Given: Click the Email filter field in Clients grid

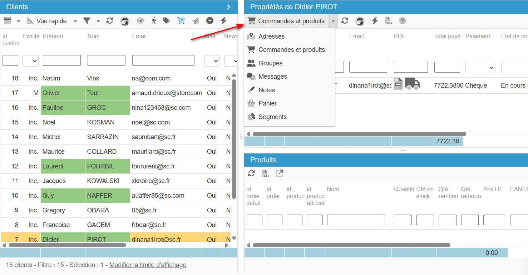Looking at the screenshot, I should coord(163,60).
